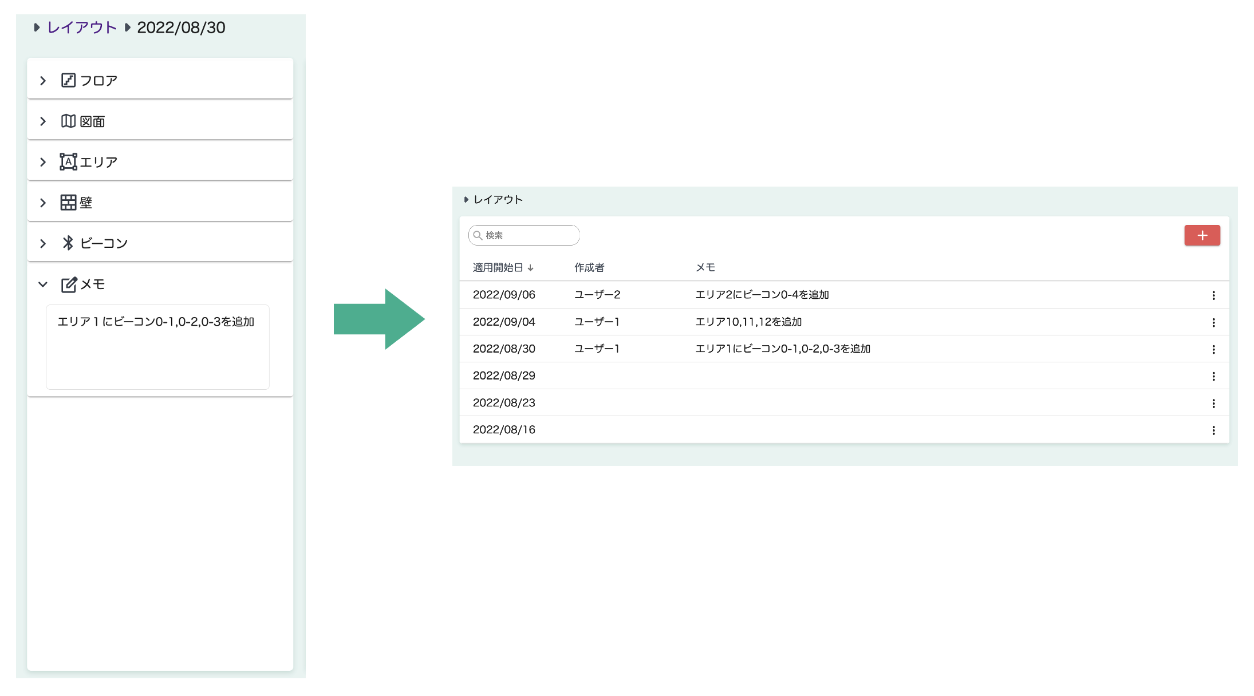Click the 作成者 column header
1254x696 pixels.
tap(589, 267)
